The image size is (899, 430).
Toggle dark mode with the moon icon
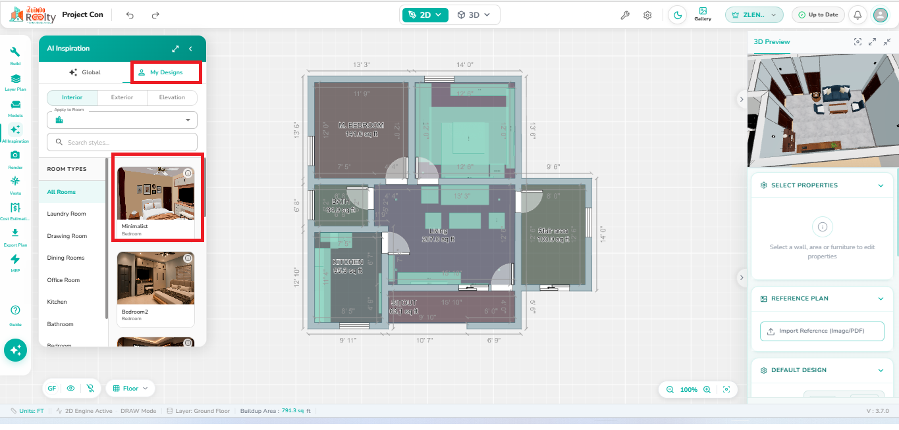[678, 14]
